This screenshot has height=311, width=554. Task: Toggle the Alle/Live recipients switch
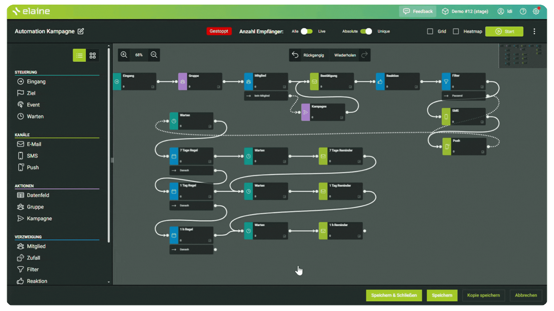(x=307, y=31)
